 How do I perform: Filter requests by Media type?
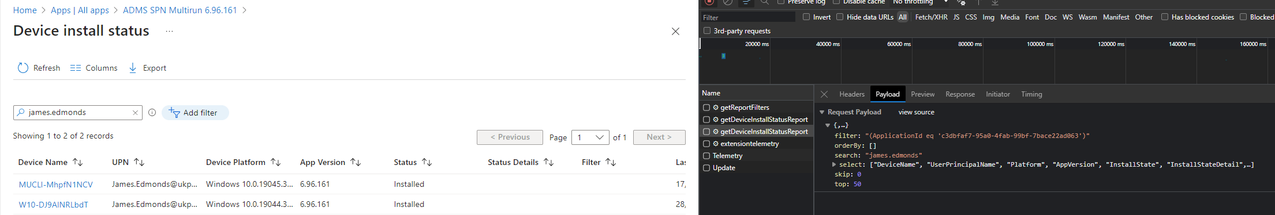pos(1009,17)
